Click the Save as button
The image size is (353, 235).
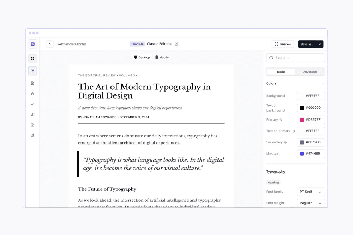tap(307, 44)
